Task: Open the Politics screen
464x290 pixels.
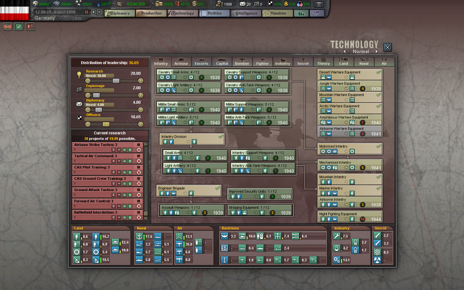Action: 214,13
